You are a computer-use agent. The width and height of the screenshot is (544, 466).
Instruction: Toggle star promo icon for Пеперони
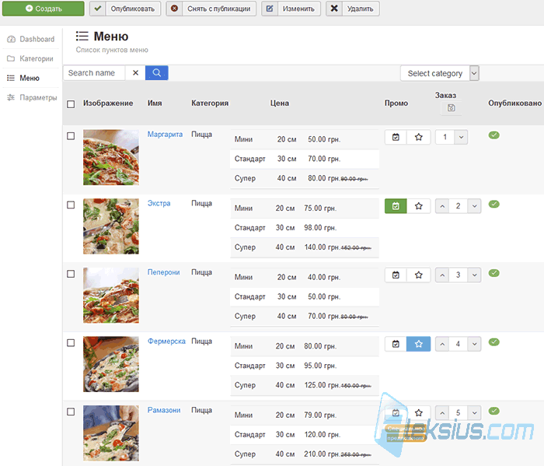click(419, 275)
